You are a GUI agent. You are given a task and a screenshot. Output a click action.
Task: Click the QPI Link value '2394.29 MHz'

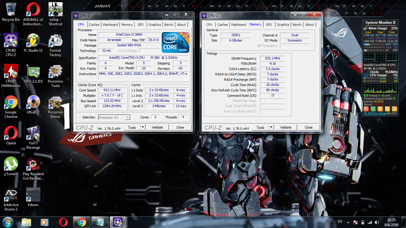click(112, 106)
